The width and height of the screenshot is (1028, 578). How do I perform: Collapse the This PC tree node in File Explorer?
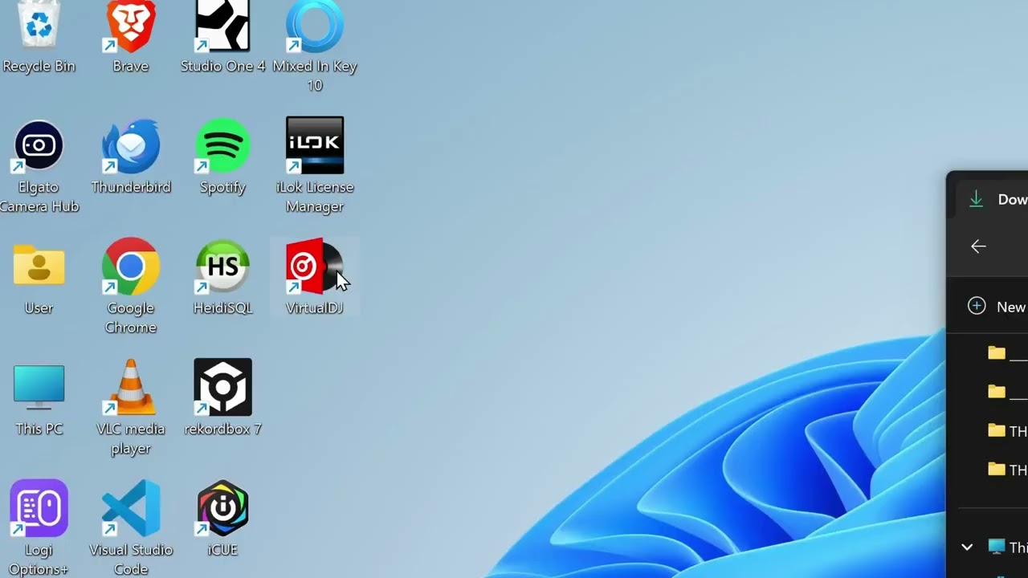click(967, 547)
